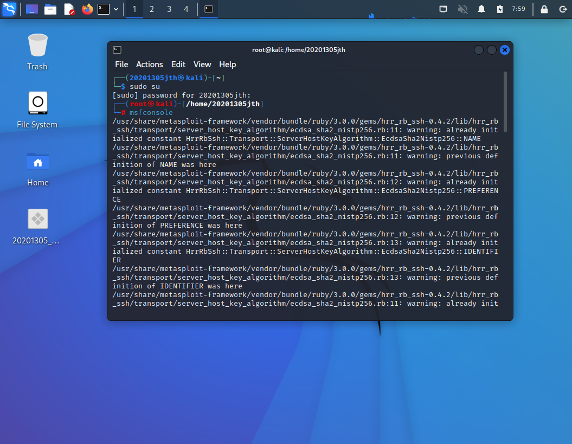Open the log out icon
This screenshot has height=444, width=572.
click(563, 9)
